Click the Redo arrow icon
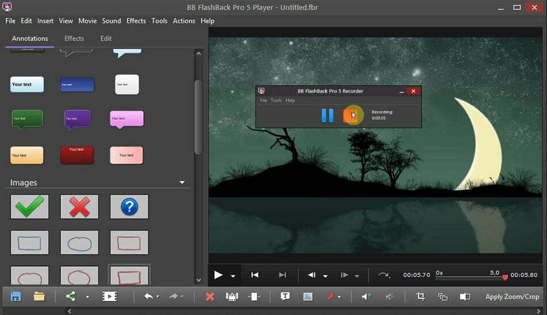This screenshot has height=315, width=547. point(173,297)
